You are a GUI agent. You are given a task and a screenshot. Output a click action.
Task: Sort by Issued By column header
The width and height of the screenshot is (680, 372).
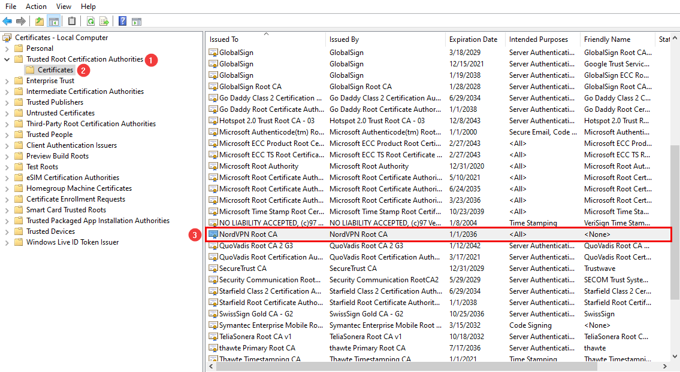coord(344,39)
